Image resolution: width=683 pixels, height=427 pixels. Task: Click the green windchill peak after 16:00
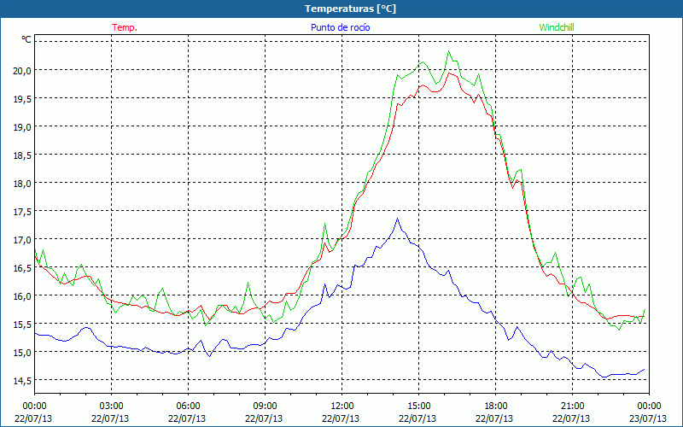point(449,51)
